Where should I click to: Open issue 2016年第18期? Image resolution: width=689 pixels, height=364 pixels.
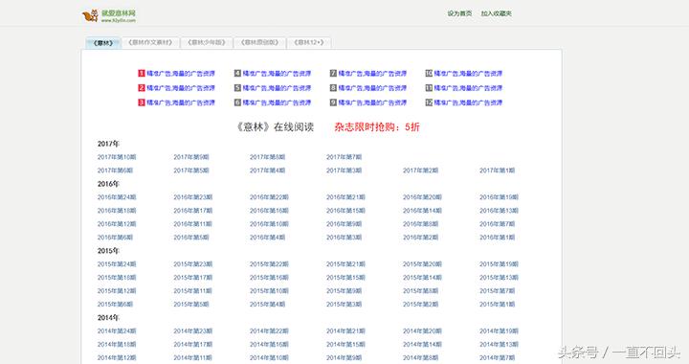(x=117, y=211)
